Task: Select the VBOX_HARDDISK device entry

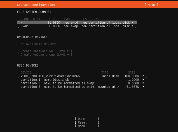Action: coord(82,76)
